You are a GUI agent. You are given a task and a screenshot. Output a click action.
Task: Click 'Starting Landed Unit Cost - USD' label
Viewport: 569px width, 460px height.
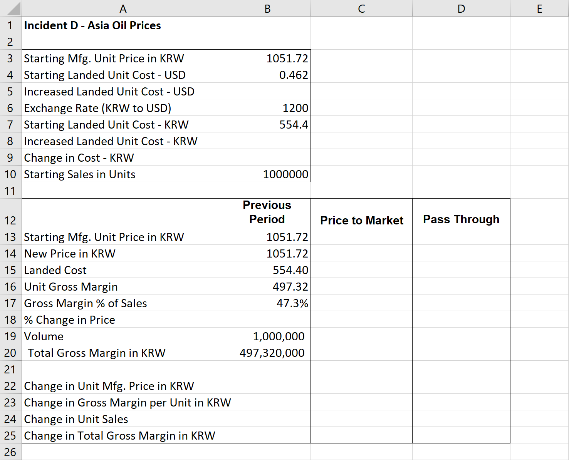105,75
